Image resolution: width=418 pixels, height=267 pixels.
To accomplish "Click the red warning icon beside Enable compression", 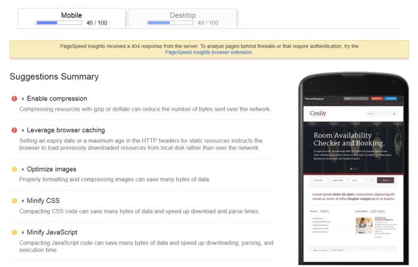I will pos(14,99).
